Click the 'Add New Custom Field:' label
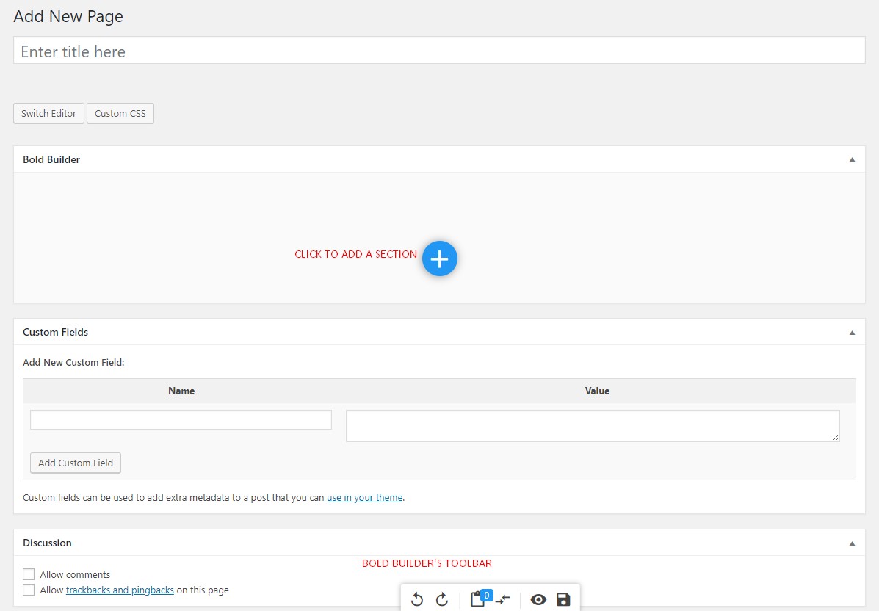 click(73, 362)
